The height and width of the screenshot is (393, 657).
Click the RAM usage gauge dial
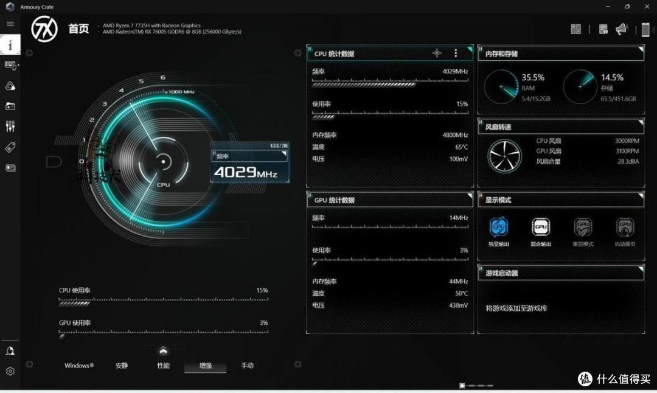(x=501, y=87)
